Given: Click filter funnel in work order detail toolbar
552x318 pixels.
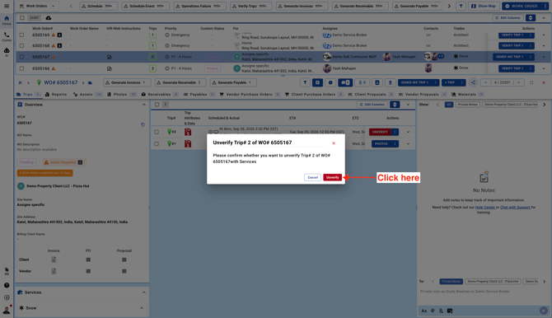Looking at the screenshot, I should (305, 82).
